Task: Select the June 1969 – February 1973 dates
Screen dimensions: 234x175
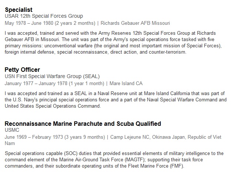Action: tap(34, 137)
